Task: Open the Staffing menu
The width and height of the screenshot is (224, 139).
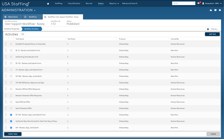Action: [x=59, y=3]
